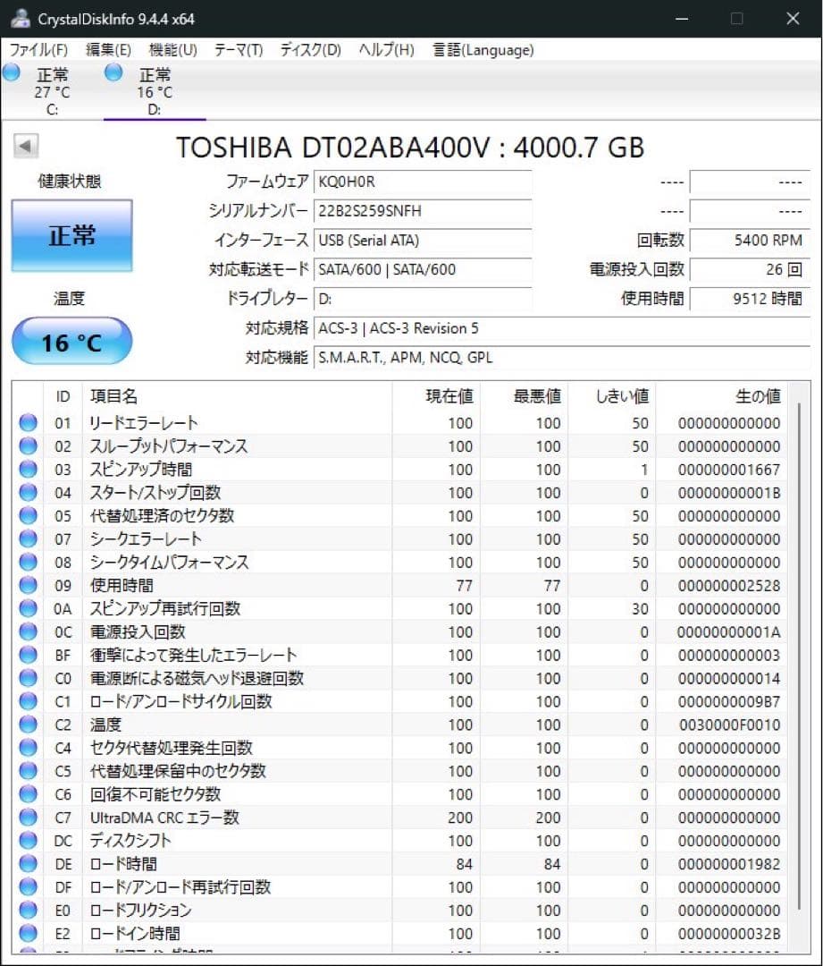Open the ヘルプ(H) menu
This screenshot has width=823, height=966.
tap(387, 50)
